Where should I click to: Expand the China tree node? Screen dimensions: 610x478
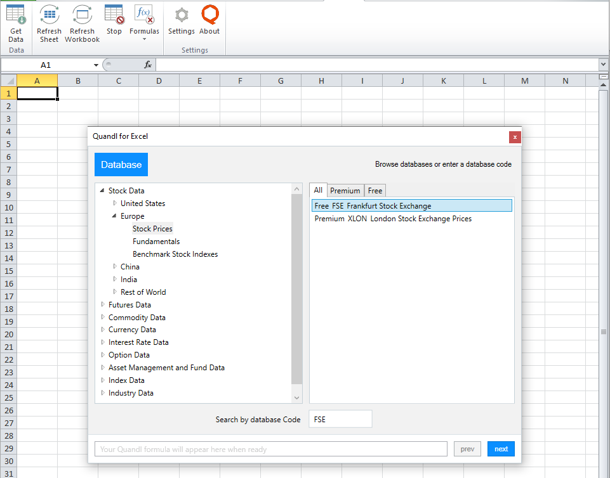tap(115, 266)
